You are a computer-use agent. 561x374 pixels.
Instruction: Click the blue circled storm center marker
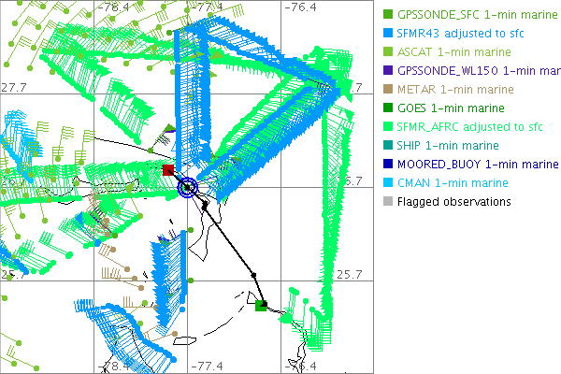(x=188, y=188)
